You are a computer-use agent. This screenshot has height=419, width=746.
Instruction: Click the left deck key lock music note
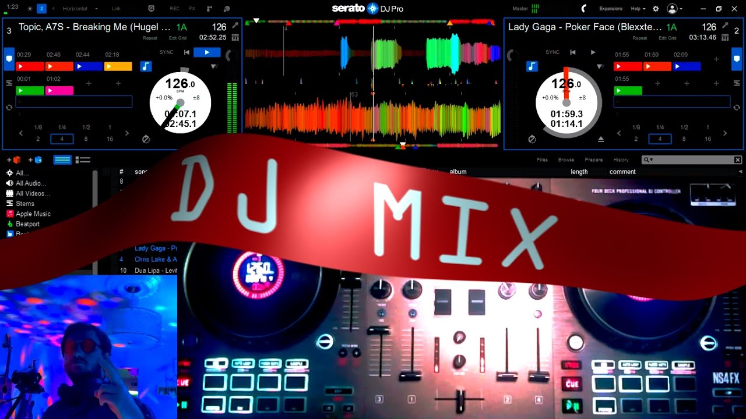tap(146, 66)
